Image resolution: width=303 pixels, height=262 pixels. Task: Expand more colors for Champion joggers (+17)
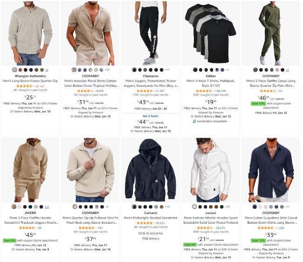[167, 70]
